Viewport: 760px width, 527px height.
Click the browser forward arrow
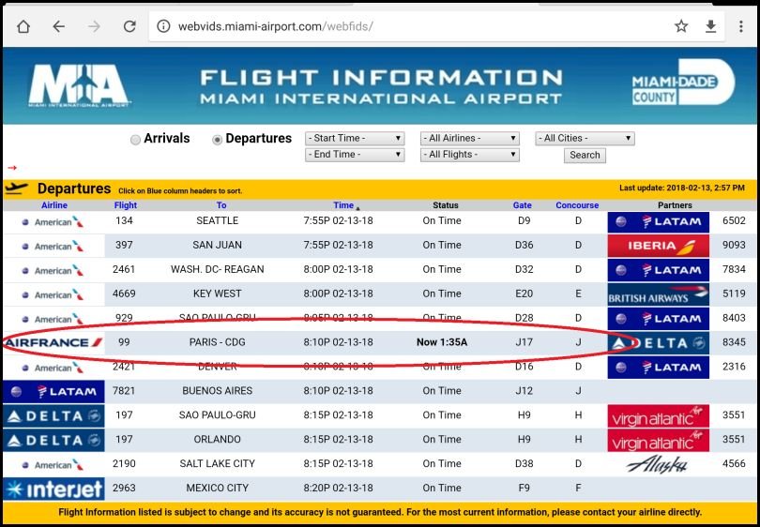[94, 26]
